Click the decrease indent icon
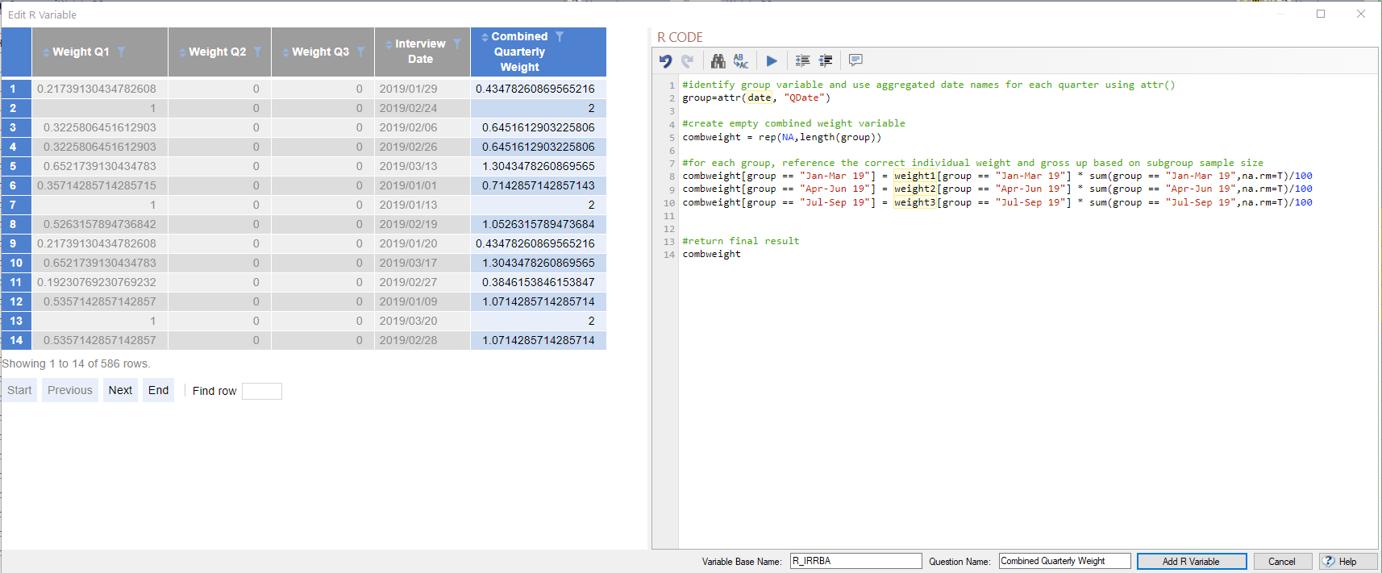This screenshot has height=573, width=1382. (x=826, y=61)
